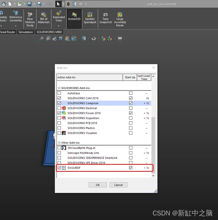This screenshot has width=218, height=220.
Task: Click the Exploded View tool
Action: (59, 16)
